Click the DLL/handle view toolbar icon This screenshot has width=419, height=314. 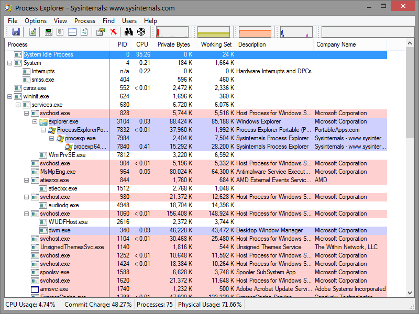point(84,32)
